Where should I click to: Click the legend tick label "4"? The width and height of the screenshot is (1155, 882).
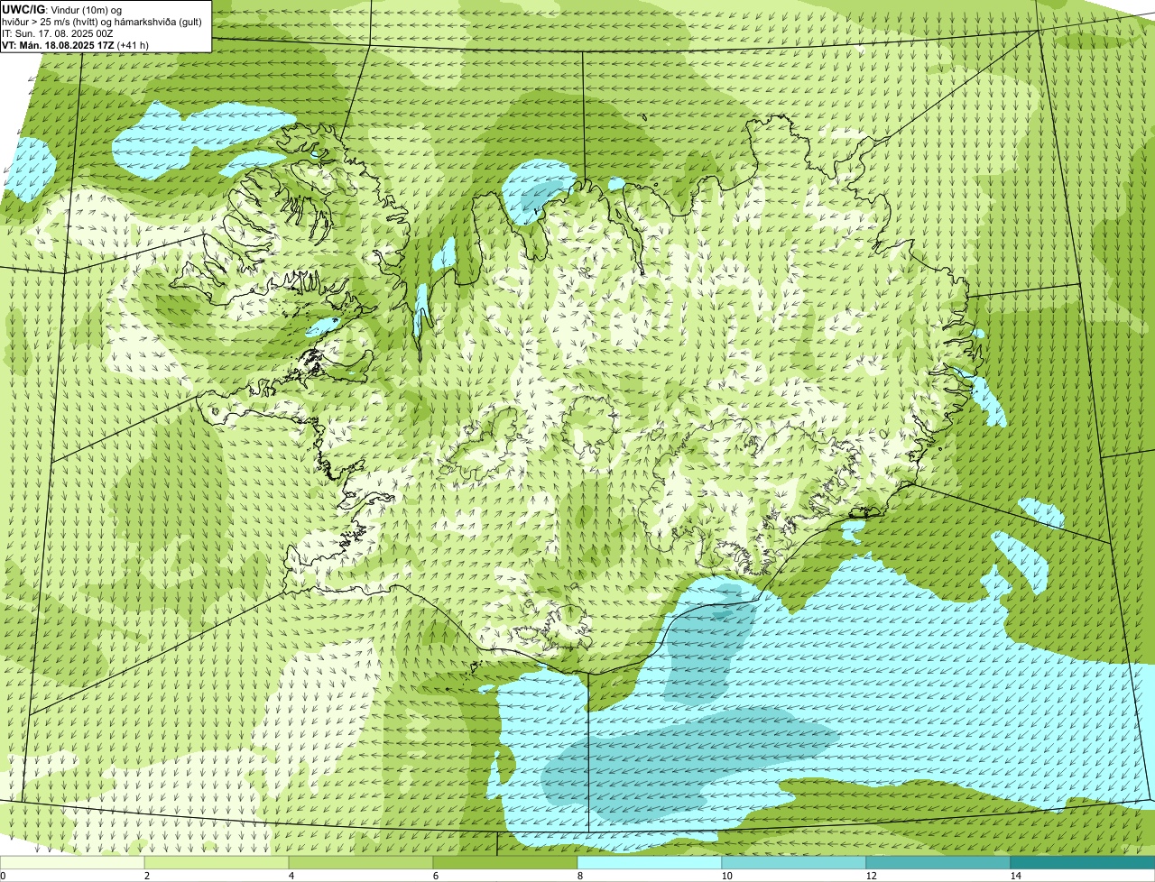[x=291, y=876]
